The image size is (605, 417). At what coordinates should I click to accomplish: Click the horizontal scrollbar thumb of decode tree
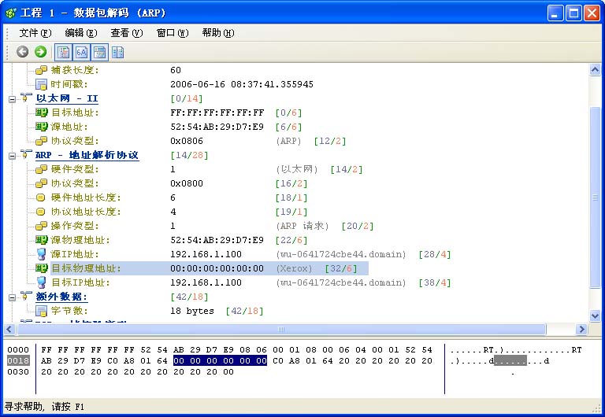(x=280, y=330)
